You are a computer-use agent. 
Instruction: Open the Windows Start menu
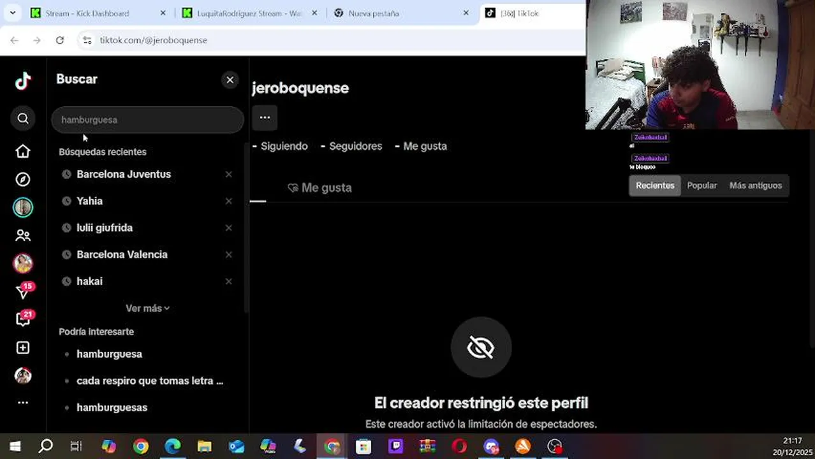click(14, 446)
